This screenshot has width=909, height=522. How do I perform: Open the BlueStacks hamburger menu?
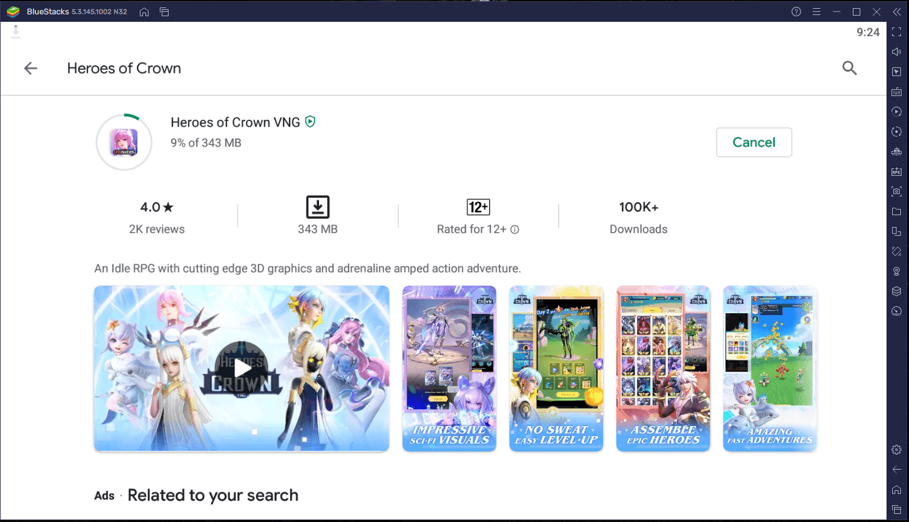(816, 12)
